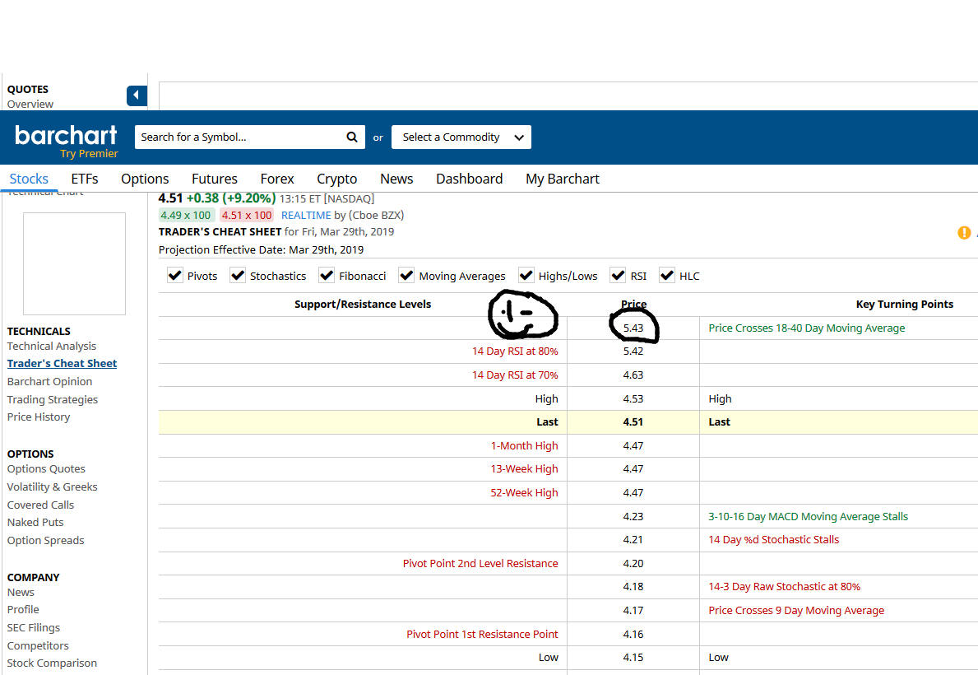Click Price Crosses 18-40 Day Moving Average
The height and width of the screenshot is (675, 978).
coord(806,328)
